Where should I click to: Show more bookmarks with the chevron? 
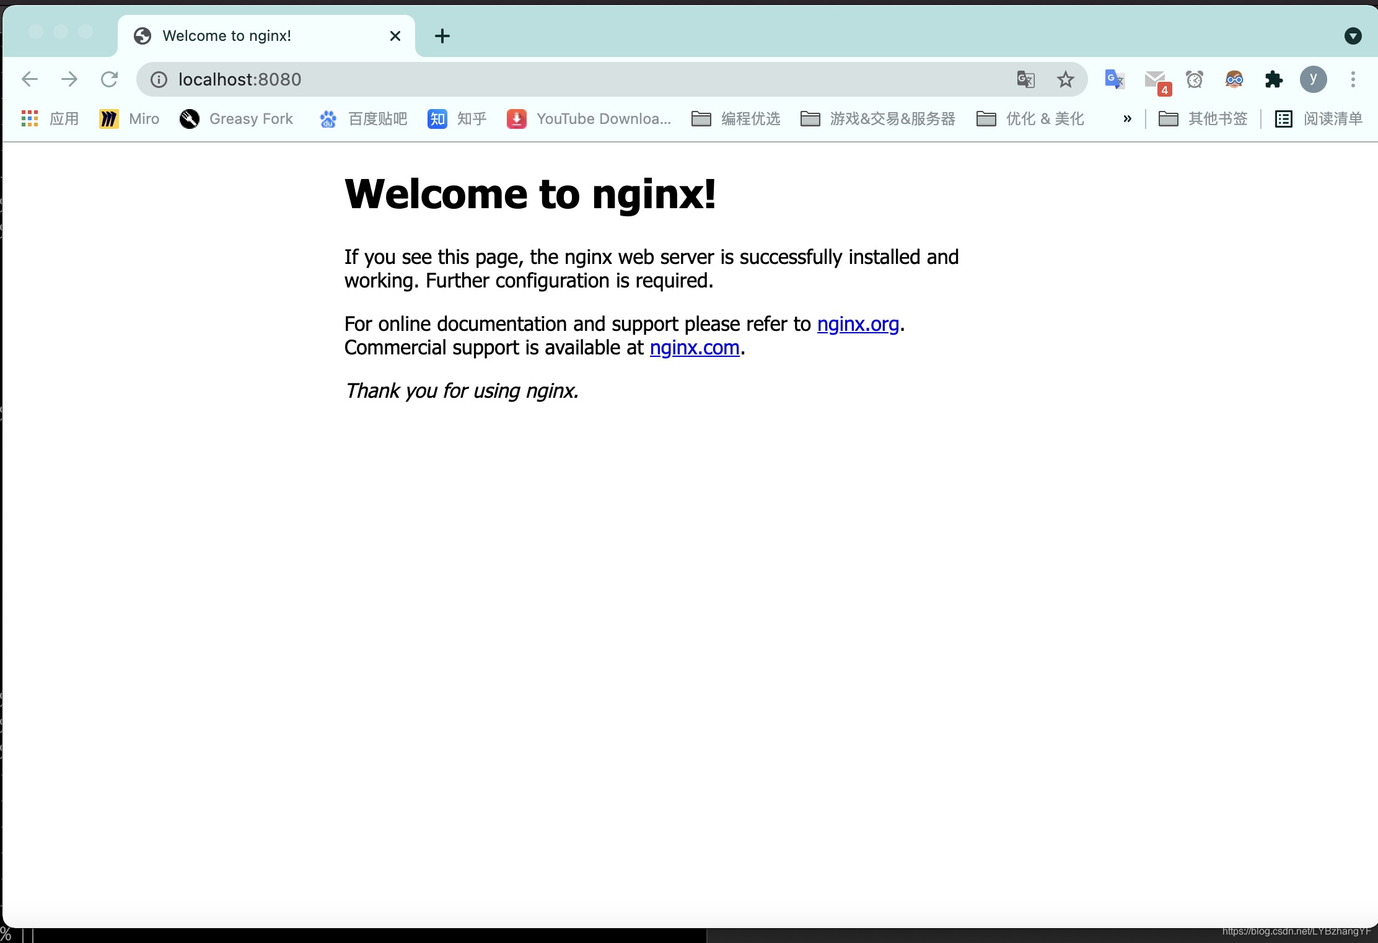(1127, 118)
